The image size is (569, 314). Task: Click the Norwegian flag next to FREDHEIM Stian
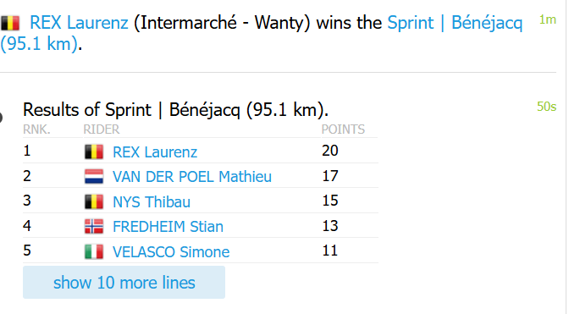pos(94,227)
